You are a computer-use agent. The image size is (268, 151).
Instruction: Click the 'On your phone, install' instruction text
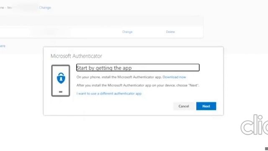(119, 77)
